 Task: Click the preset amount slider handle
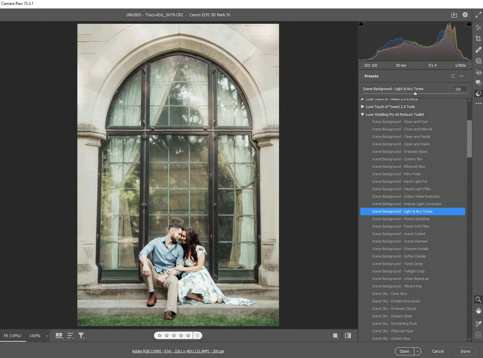415,94
